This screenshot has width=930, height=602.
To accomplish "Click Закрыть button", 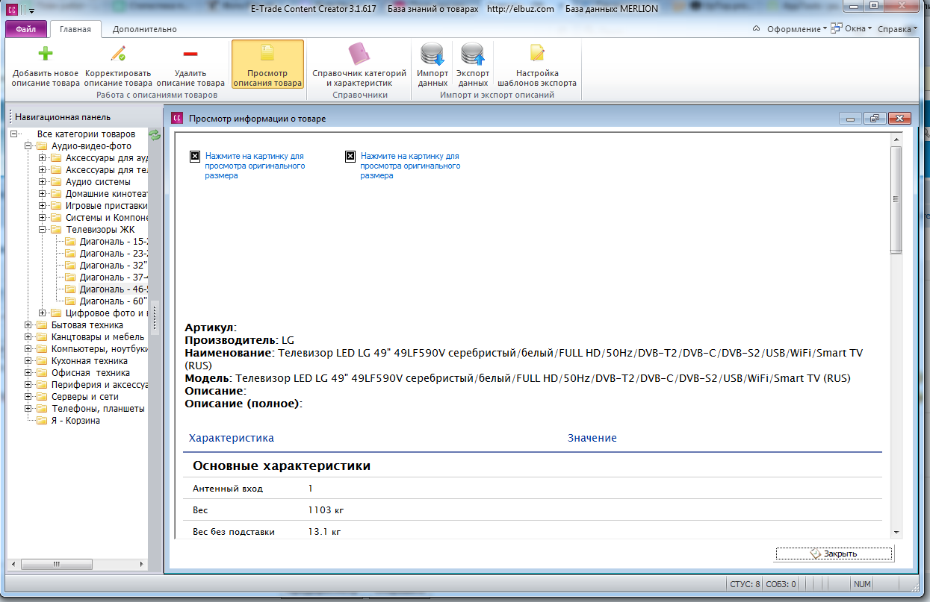I will tap(834, 554).
